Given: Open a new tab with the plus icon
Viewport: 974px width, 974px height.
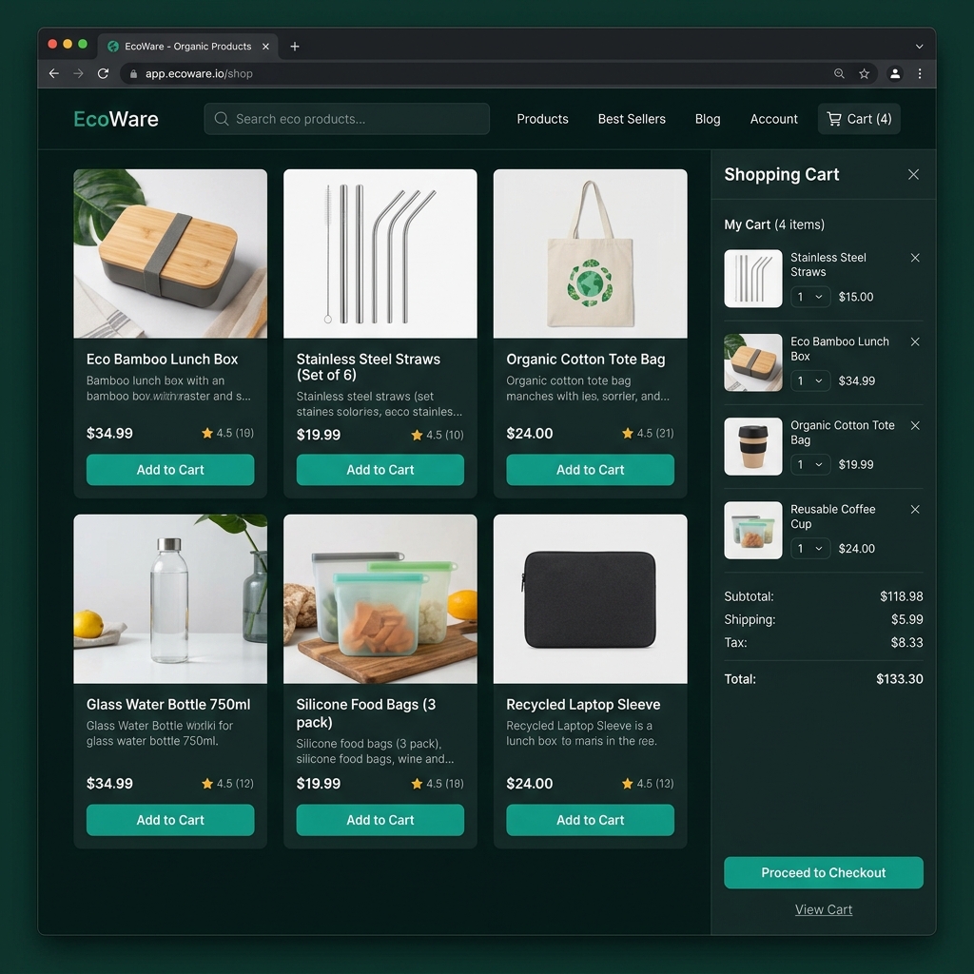Looking at the screenshot, I should pos(295,46).
